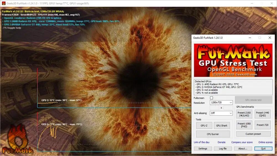Follow the Donate link
This screenshot has width=277, height=156.
[222, 142]
